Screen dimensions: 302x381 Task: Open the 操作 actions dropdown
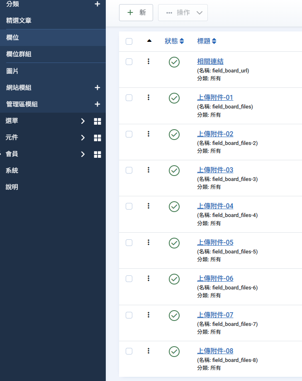(183, 13)
